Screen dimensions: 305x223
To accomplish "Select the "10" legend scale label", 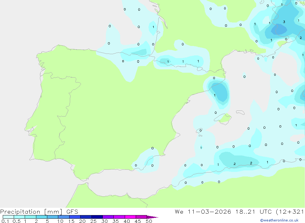I will [60, 221].
